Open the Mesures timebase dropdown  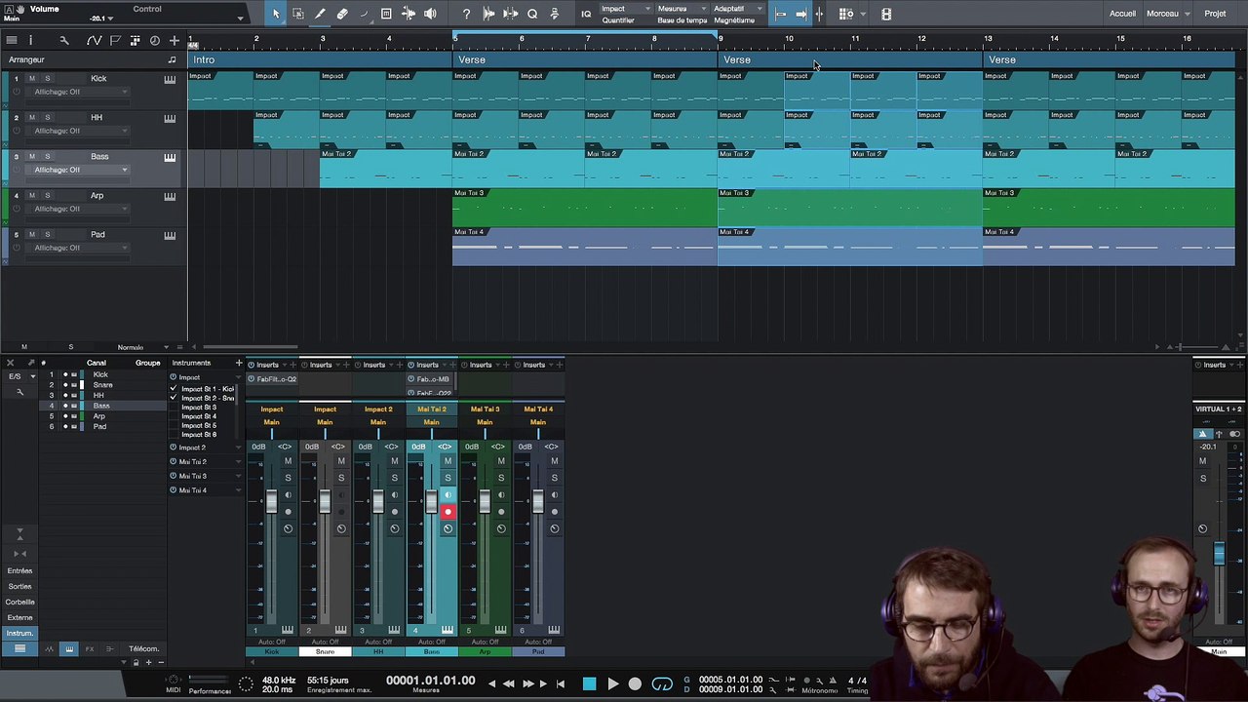[682, 9]
